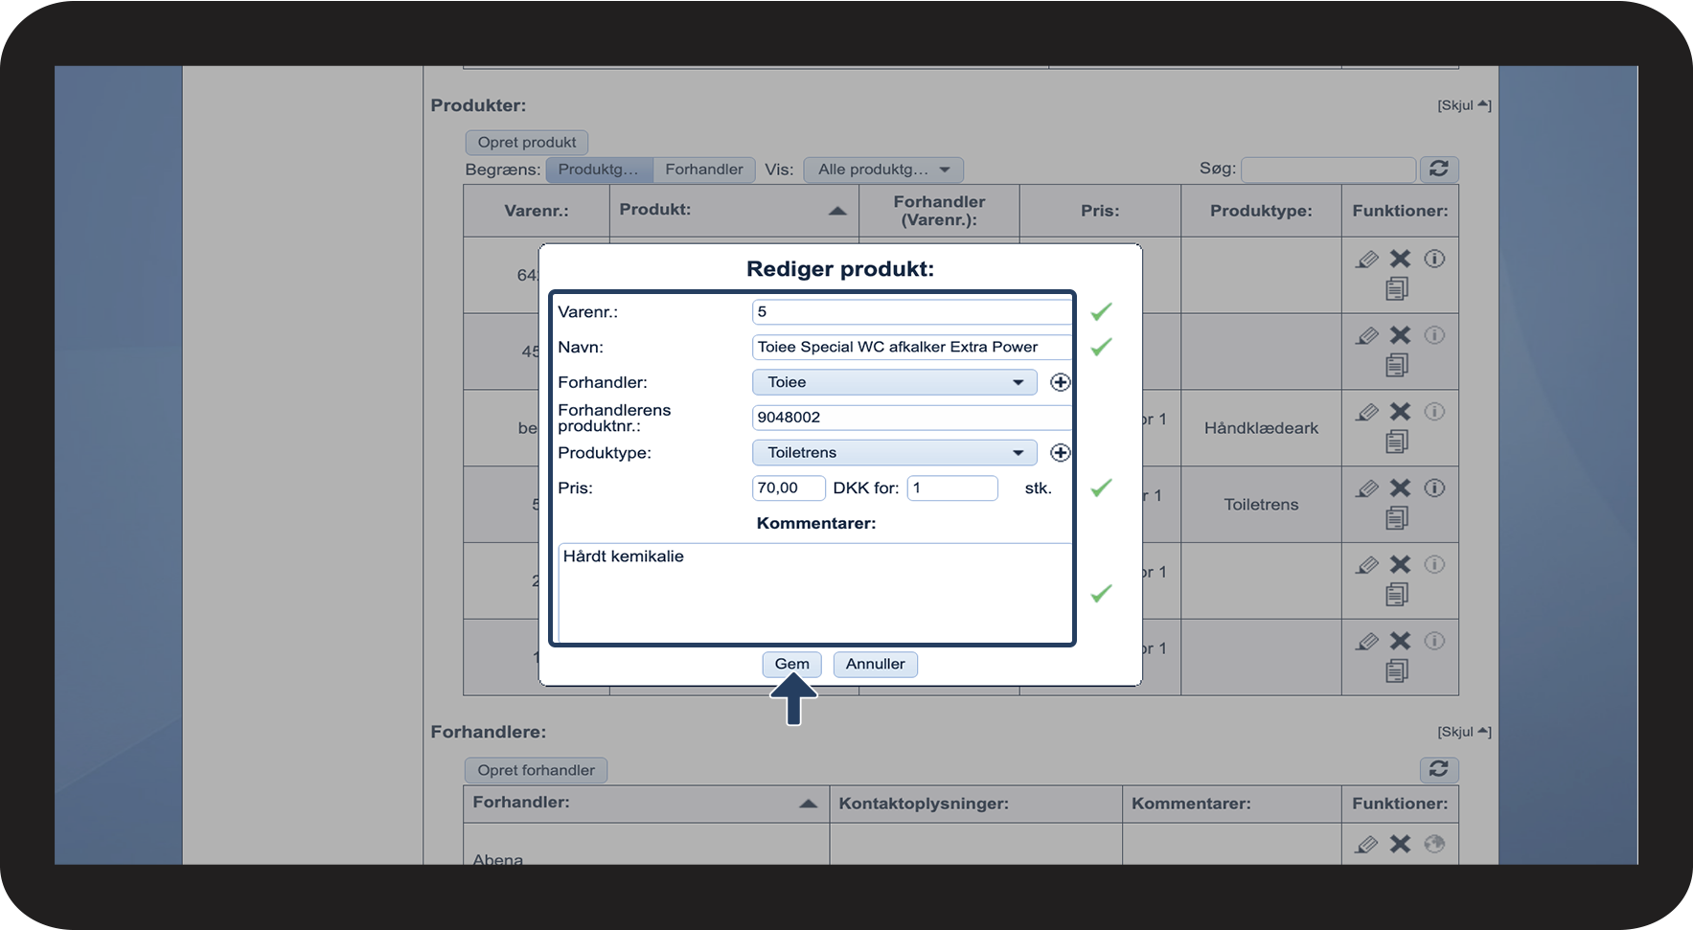Sort by Forhandler (Varenr.) column header
The image size is (1693, 930).
(x=939, y=211)
